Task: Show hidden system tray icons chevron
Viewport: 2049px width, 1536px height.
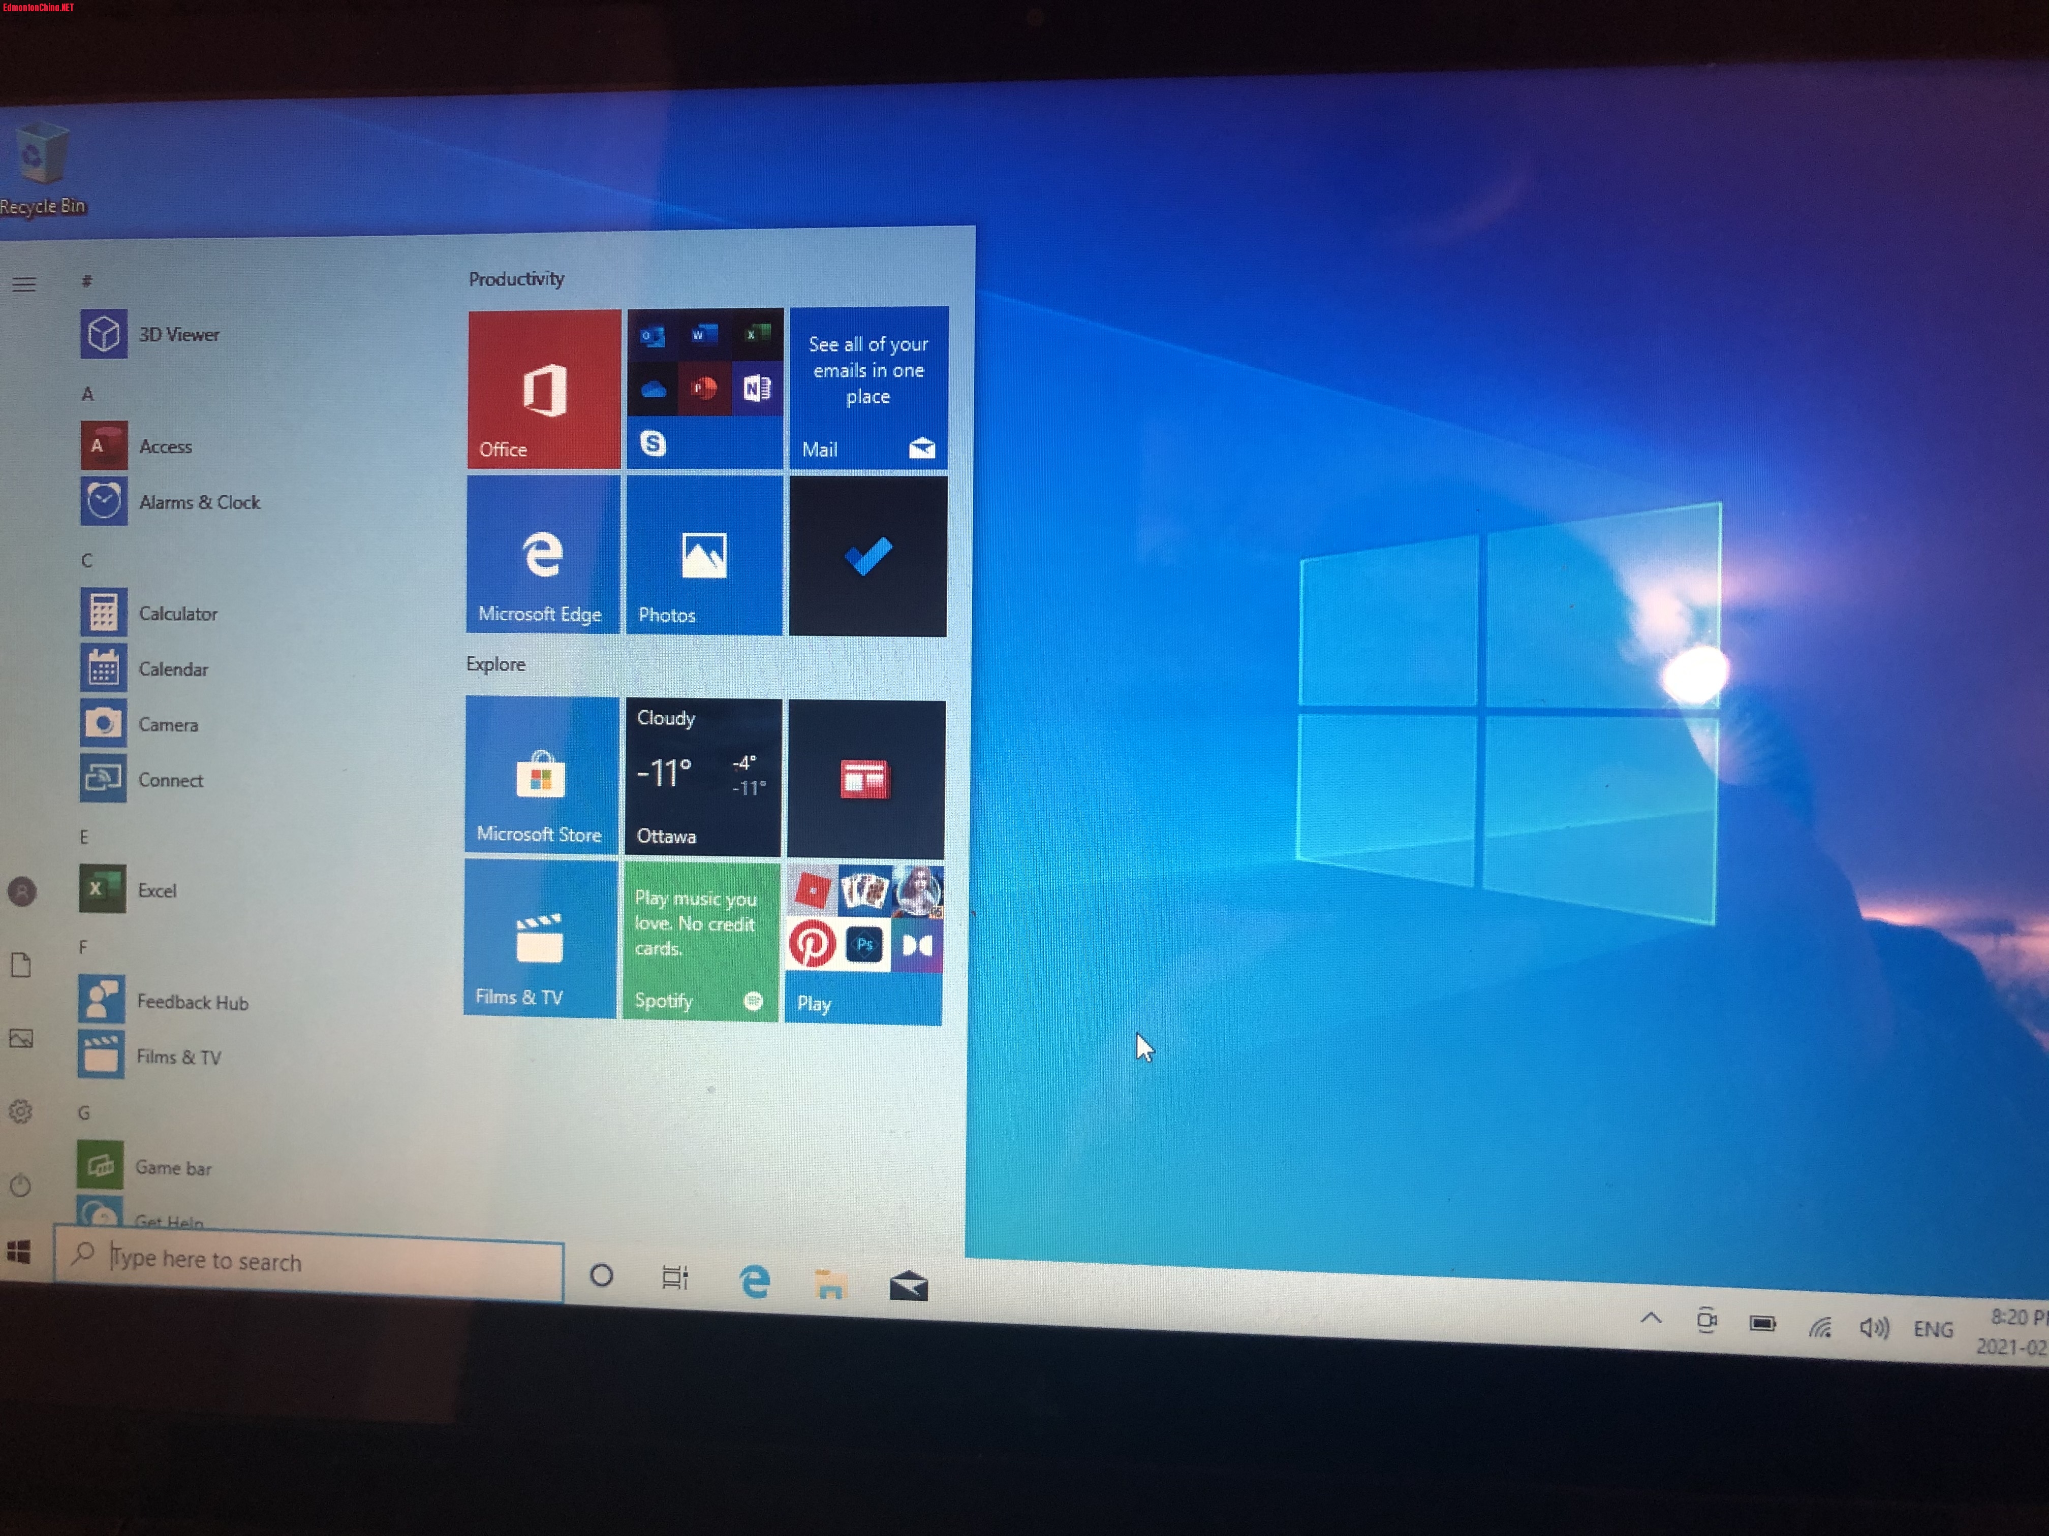Action: click(x=1651, y=1318)
